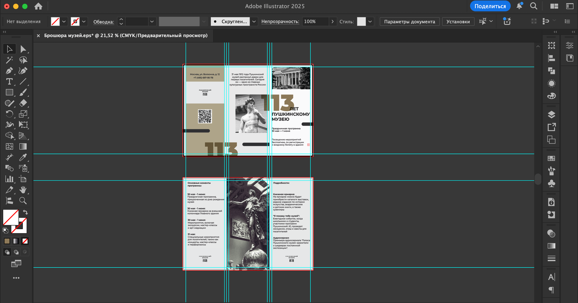
Task: Select the Eyedropper tool
Action: [x=23, y=157]
